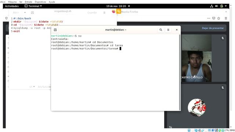This screenshot has width=235, height=132.
Task: Click power icon in GNOME top bar
Action: 222,6
